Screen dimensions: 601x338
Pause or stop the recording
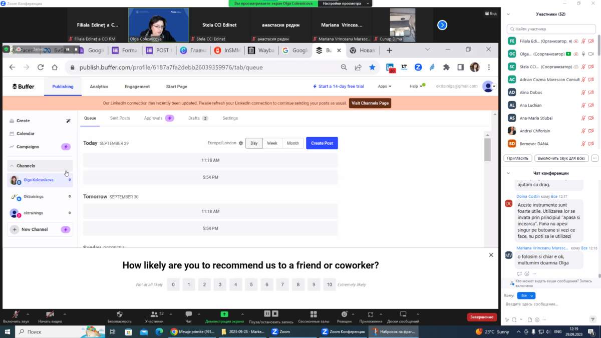click(x=271, y=316)
